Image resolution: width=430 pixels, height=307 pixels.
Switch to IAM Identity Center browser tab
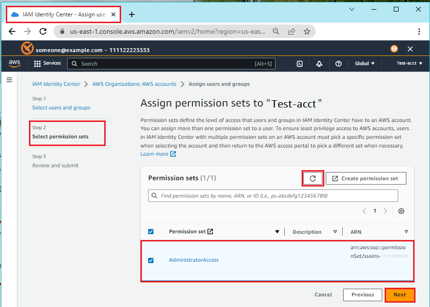pos(63,14)
